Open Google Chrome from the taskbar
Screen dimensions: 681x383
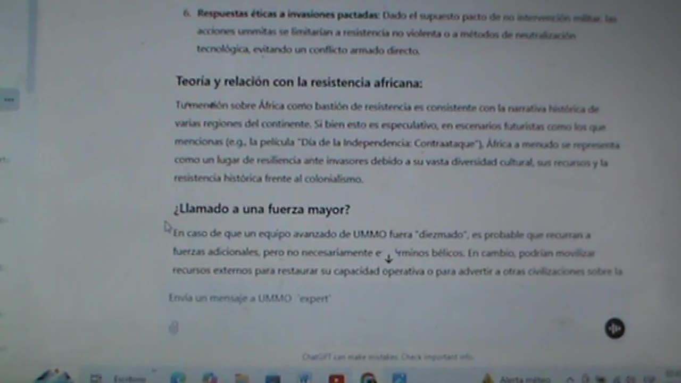pyautogui.click(x=368, y=379)
